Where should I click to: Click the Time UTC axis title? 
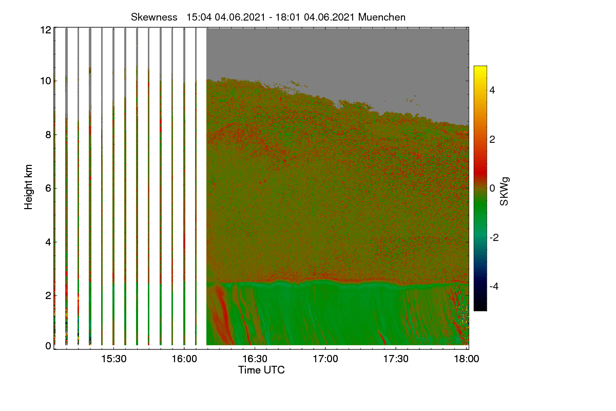click(261, 370)
